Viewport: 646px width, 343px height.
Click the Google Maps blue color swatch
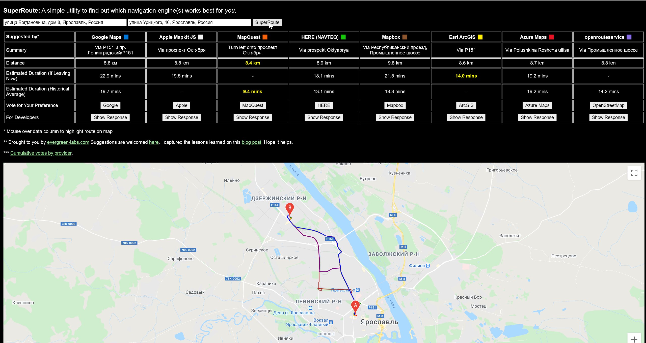pos(126,37)
